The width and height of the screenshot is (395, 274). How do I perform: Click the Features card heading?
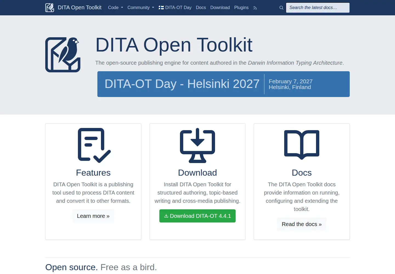93,173
